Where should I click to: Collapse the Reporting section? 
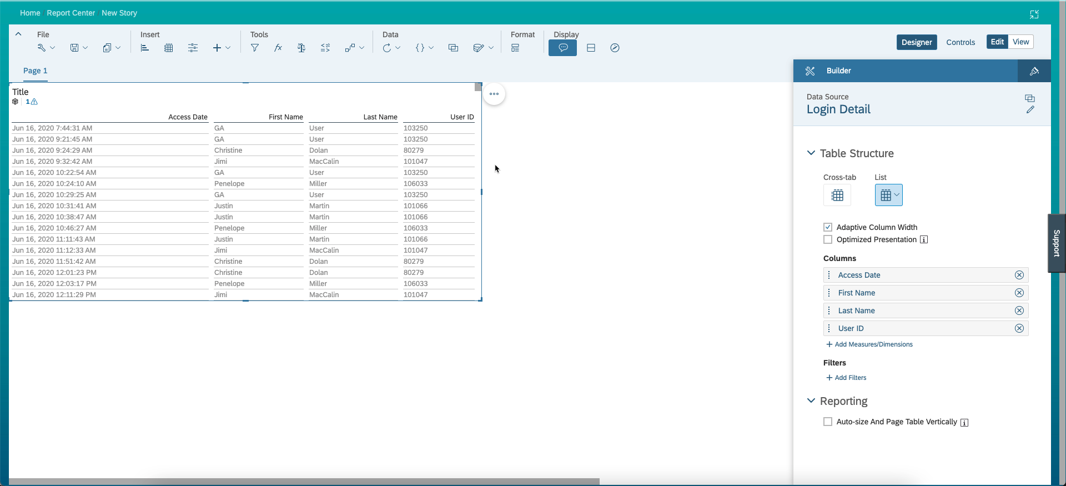pos(811,400)
